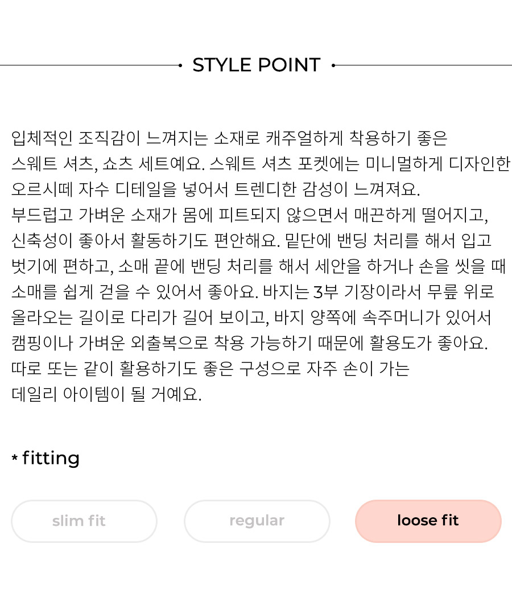
Task: Click the line starting 캠핑이나 가벼운 외출복으로
Action: [x=250, y=343]
